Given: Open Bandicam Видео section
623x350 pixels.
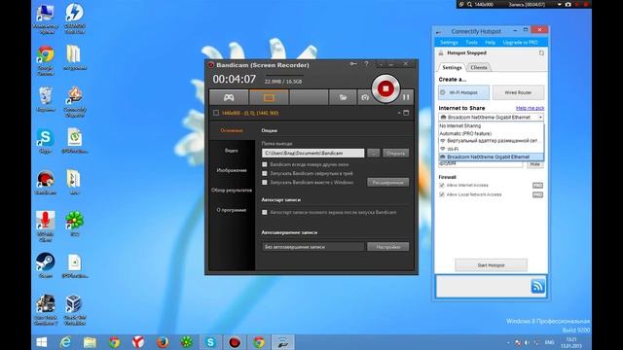Looking at the screenshot, I should [232, 151].
